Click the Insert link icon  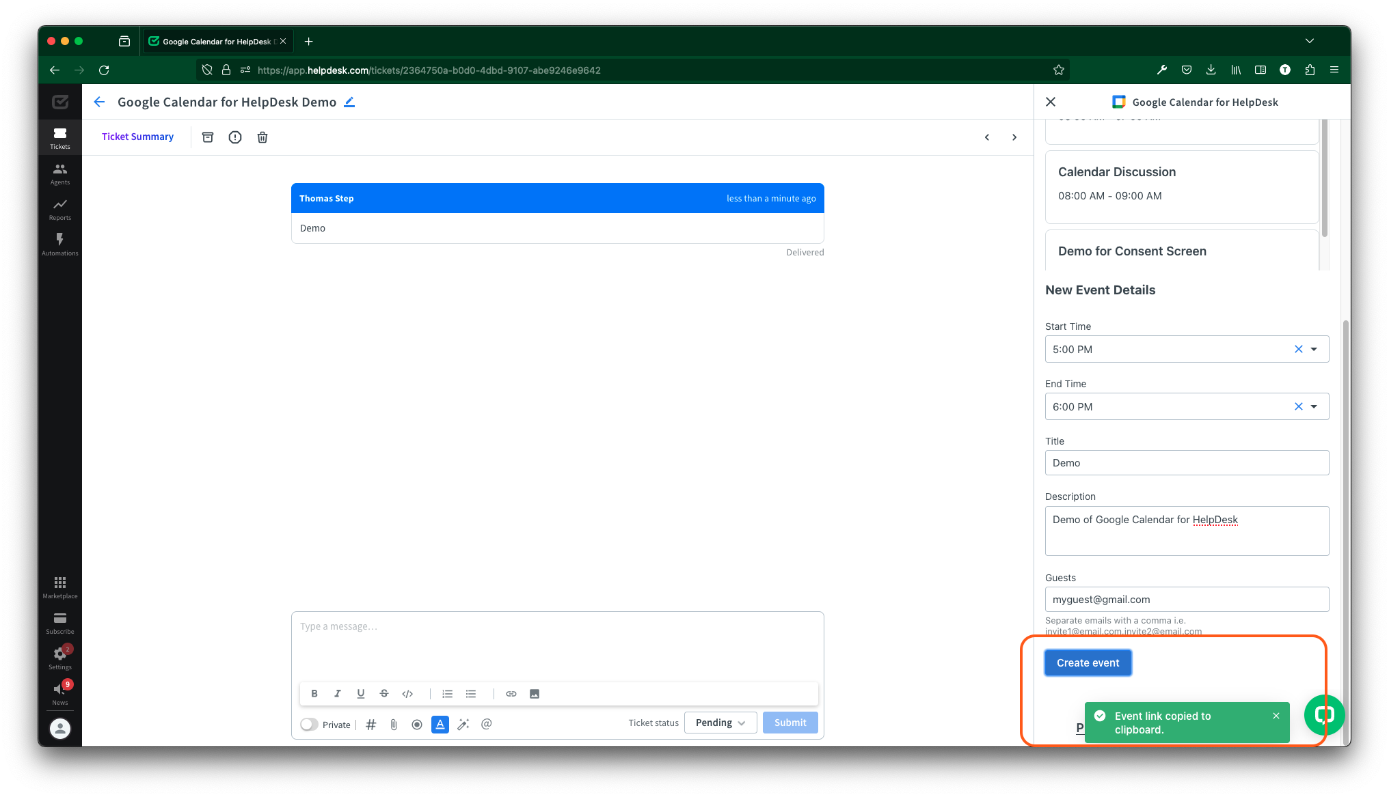pyautogui.click(x=511, y=693)
